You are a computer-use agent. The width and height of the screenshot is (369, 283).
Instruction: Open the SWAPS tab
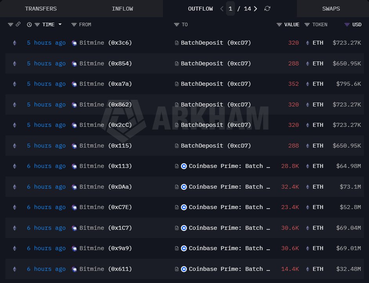coord(331,9)
